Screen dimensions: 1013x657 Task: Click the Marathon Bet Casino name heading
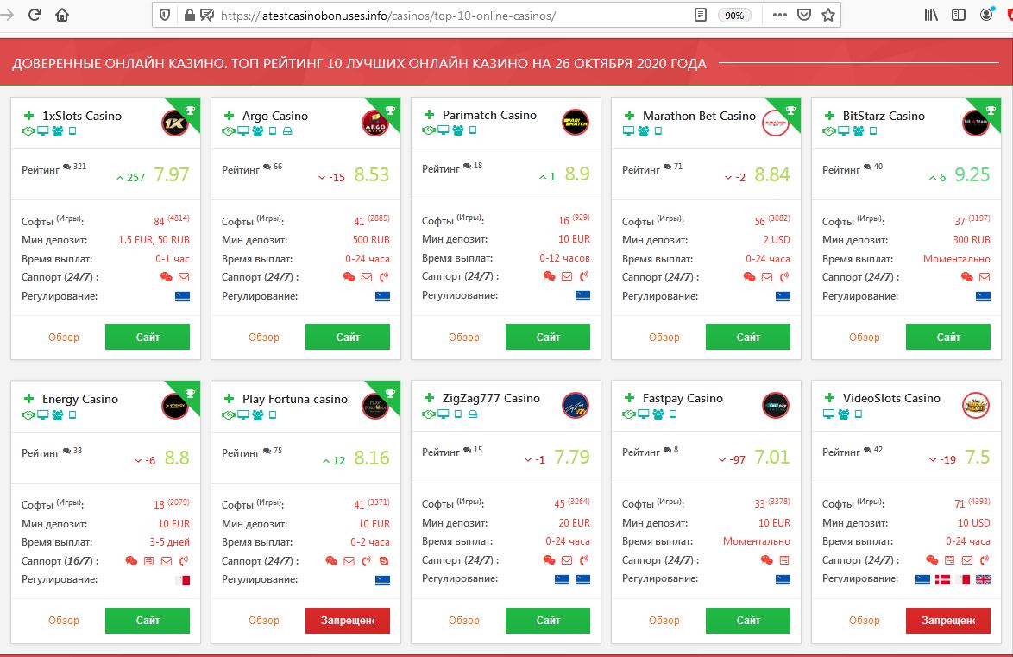coord(699,116)
